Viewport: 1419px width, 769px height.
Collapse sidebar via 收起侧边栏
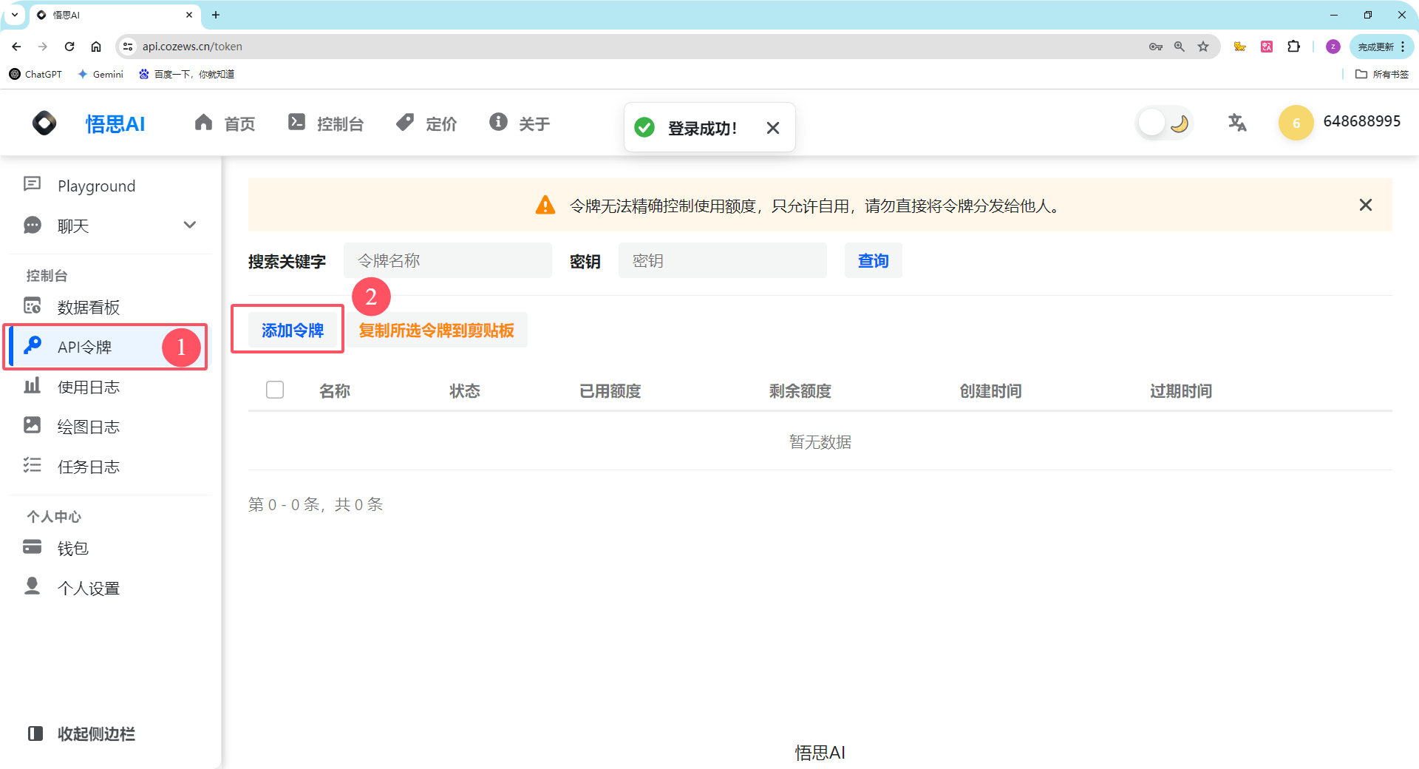pos(81,734)
